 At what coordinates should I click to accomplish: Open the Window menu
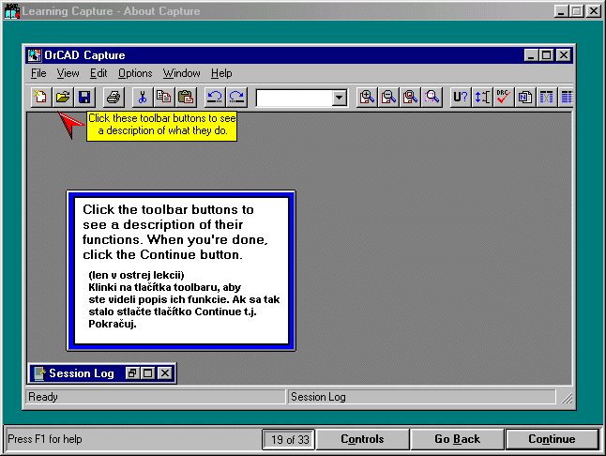[181, 73]
